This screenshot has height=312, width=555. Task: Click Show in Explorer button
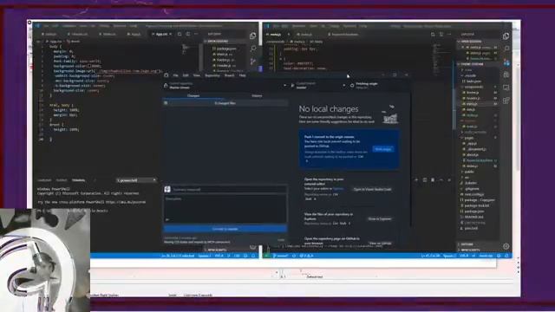point(380,218)
